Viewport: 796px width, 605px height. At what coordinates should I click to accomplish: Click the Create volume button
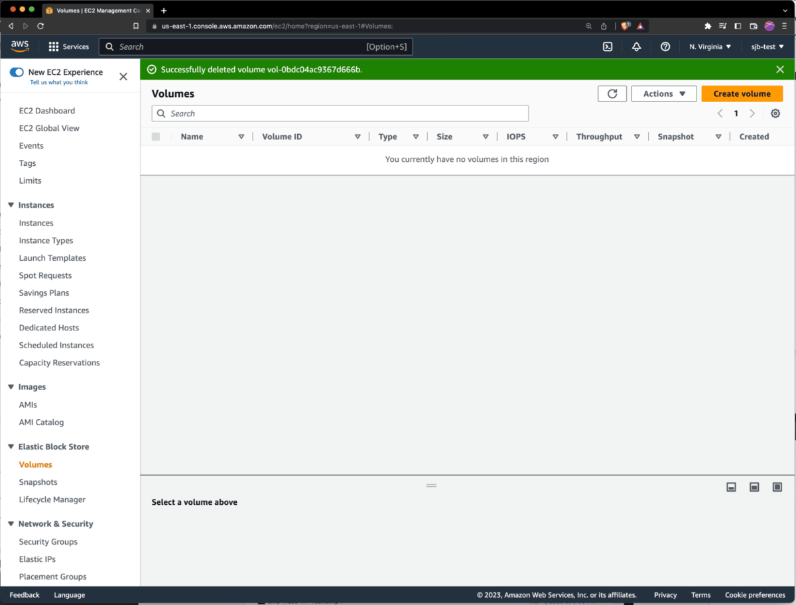(742, 93)
